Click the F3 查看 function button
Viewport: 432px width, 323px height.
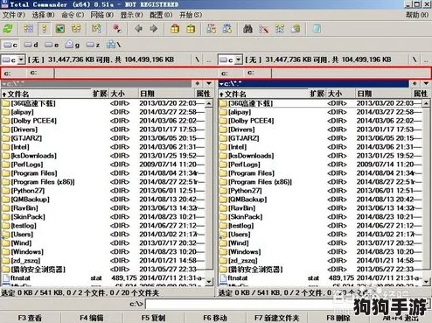30,318
